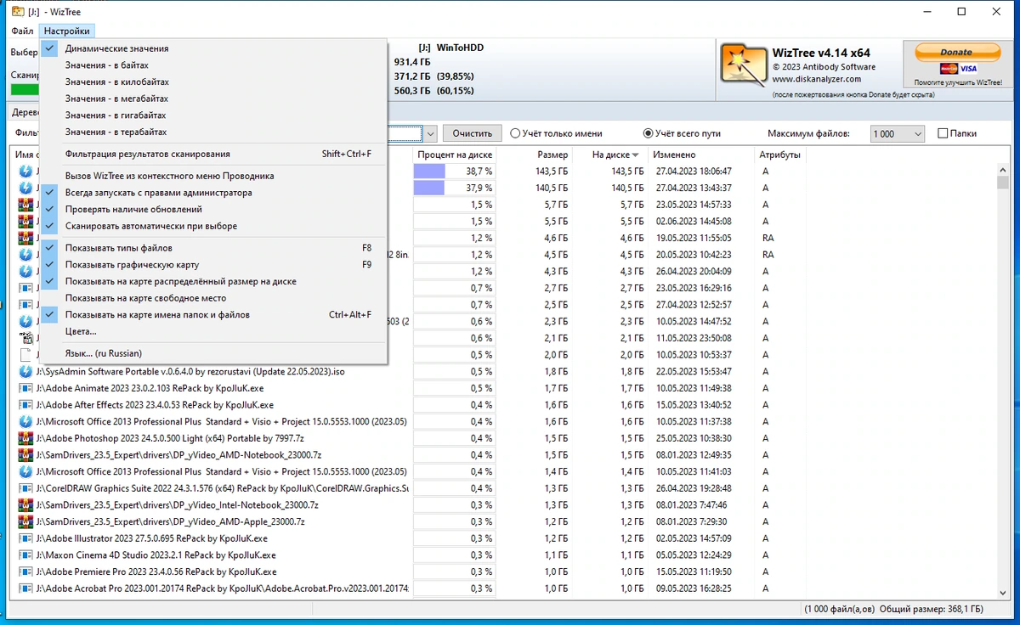
Task: Click the На диске column sort arrow
Action: [636, 155]
